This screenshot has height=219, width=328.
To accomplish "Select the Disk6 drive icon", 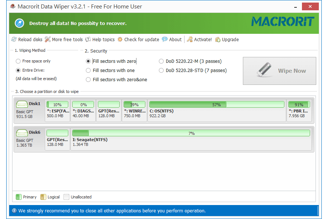I will [22, 133].
